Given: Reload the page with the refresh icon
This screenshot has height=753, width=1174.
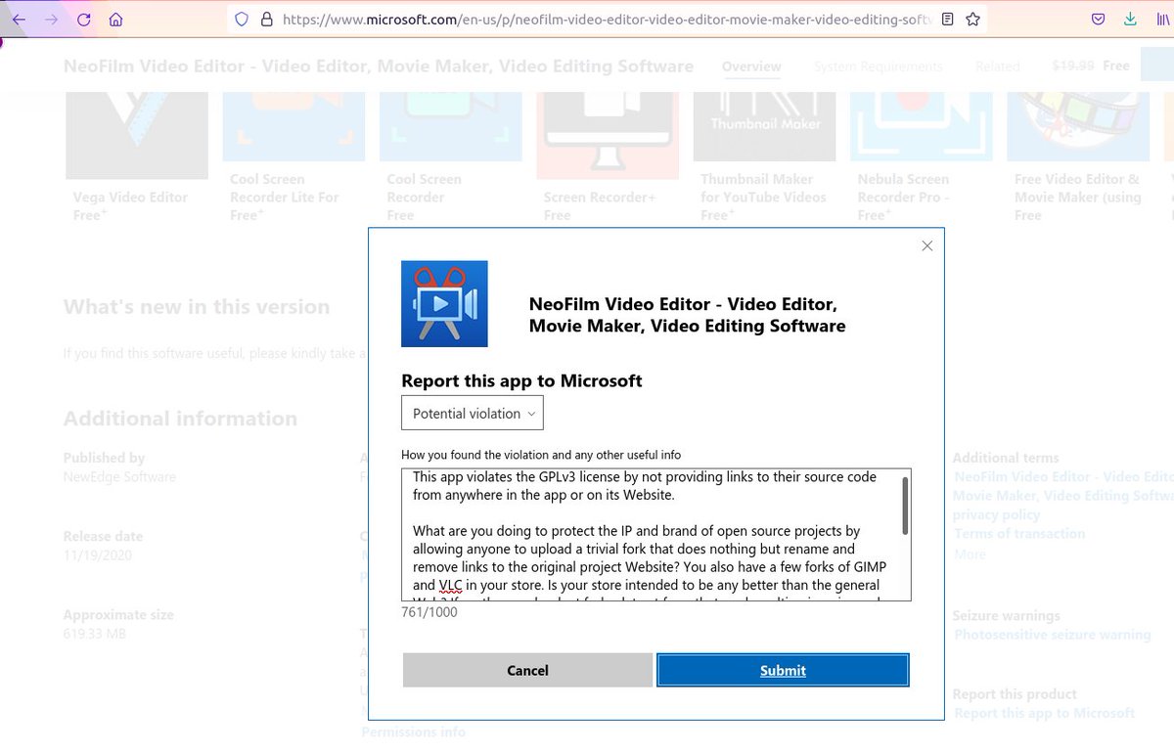Looking at the screenshot, I should point(84,19).
